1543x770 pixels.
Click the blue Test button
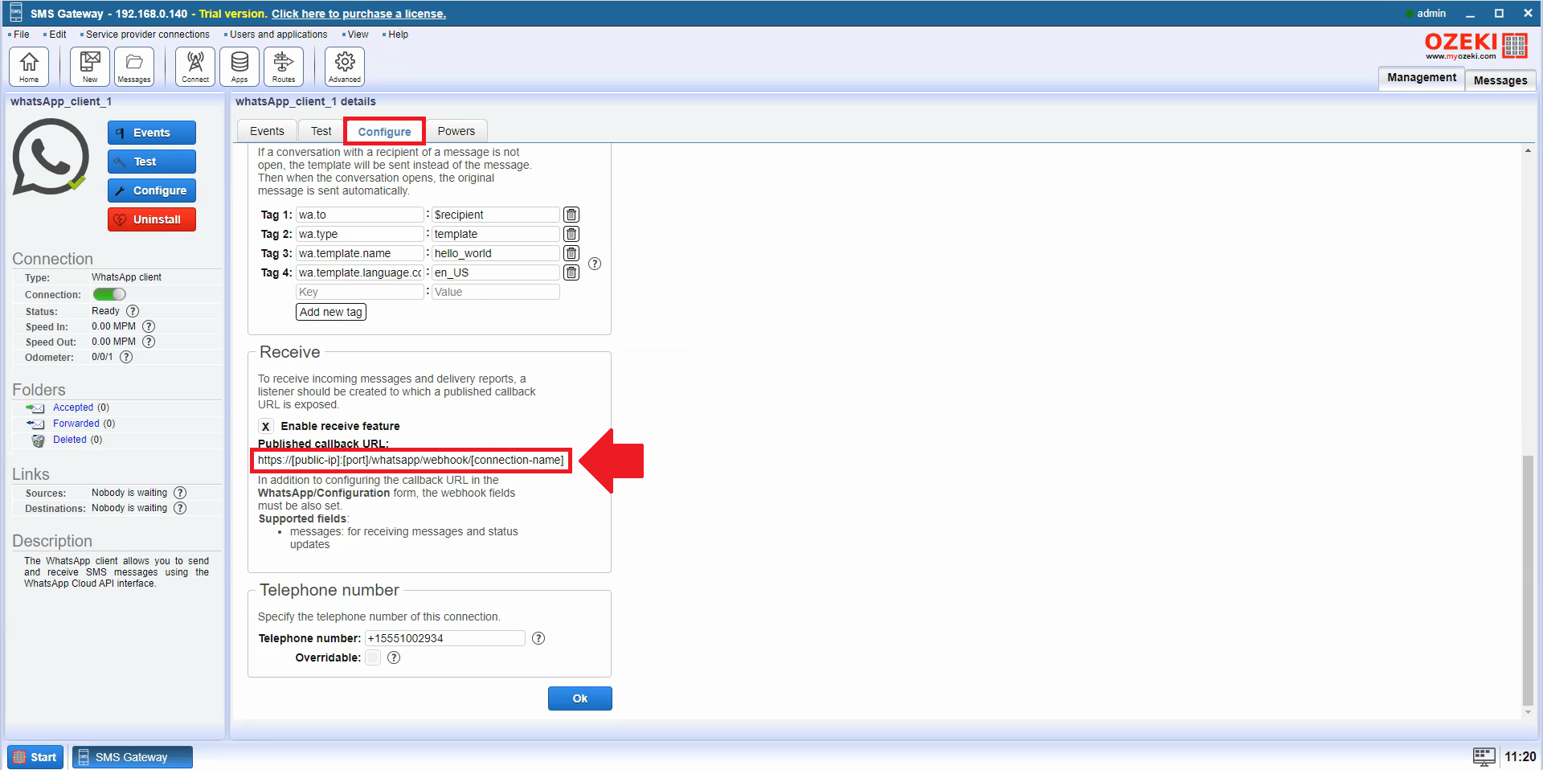point(152,162)
